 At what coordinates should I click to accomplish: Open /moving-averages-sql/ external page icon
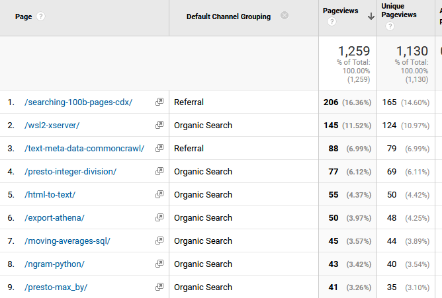click(159, 241)
